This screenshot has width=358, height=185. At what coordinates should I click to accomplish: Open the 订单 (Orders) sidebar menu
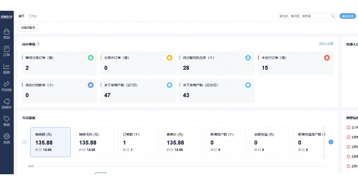6,51
